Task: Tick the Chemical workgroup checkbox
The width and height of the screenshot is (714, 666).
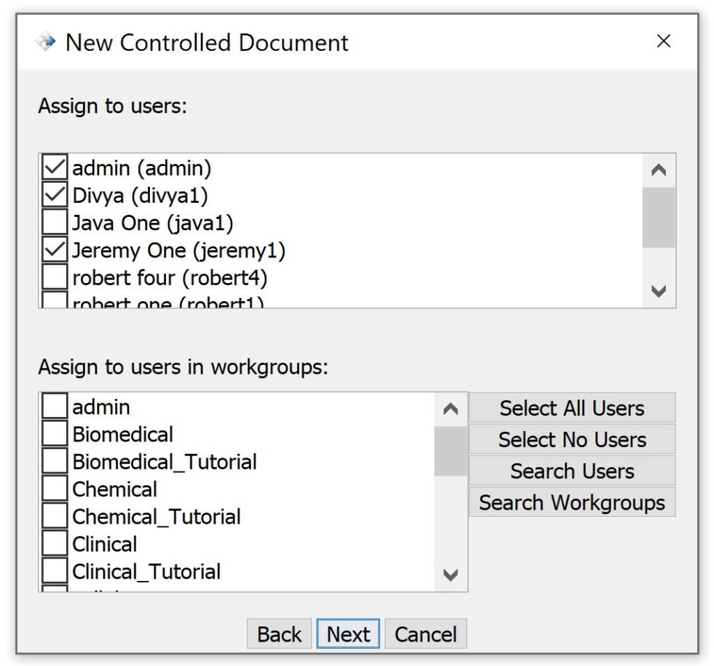Action: point(55,489)
